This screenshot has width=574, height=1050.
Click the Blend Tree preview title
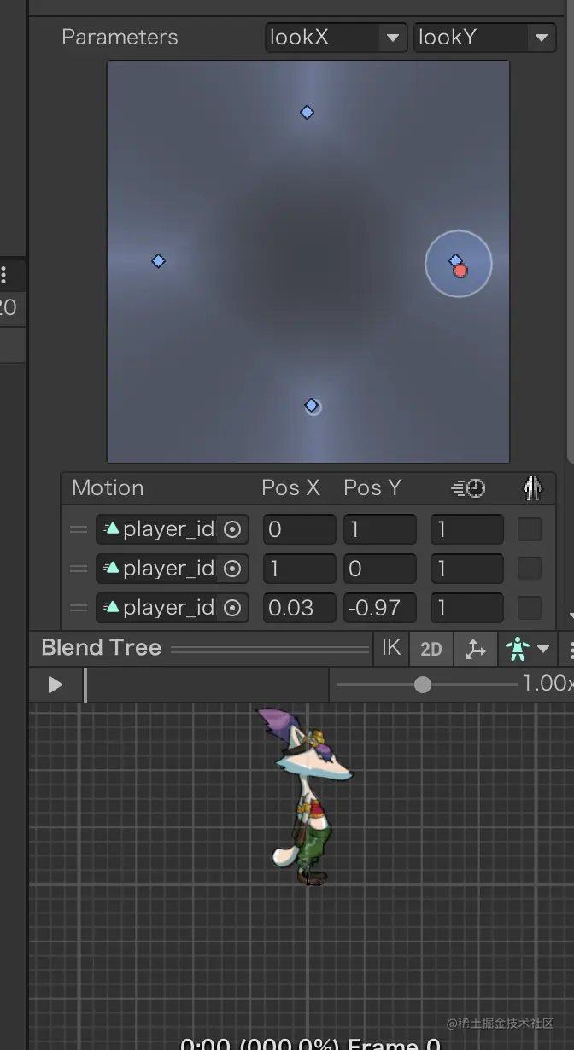(x=101, y=648)
